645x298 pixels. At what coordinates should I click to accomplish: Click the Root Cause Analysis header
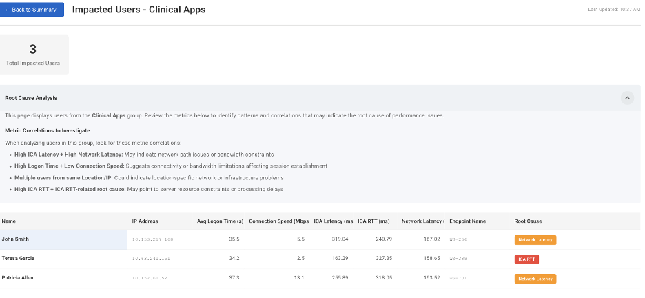320,98
